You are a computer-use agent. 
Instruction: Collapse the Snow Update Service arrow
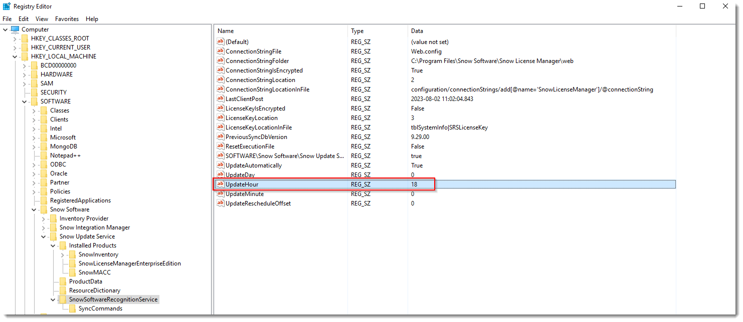[44, 236]
